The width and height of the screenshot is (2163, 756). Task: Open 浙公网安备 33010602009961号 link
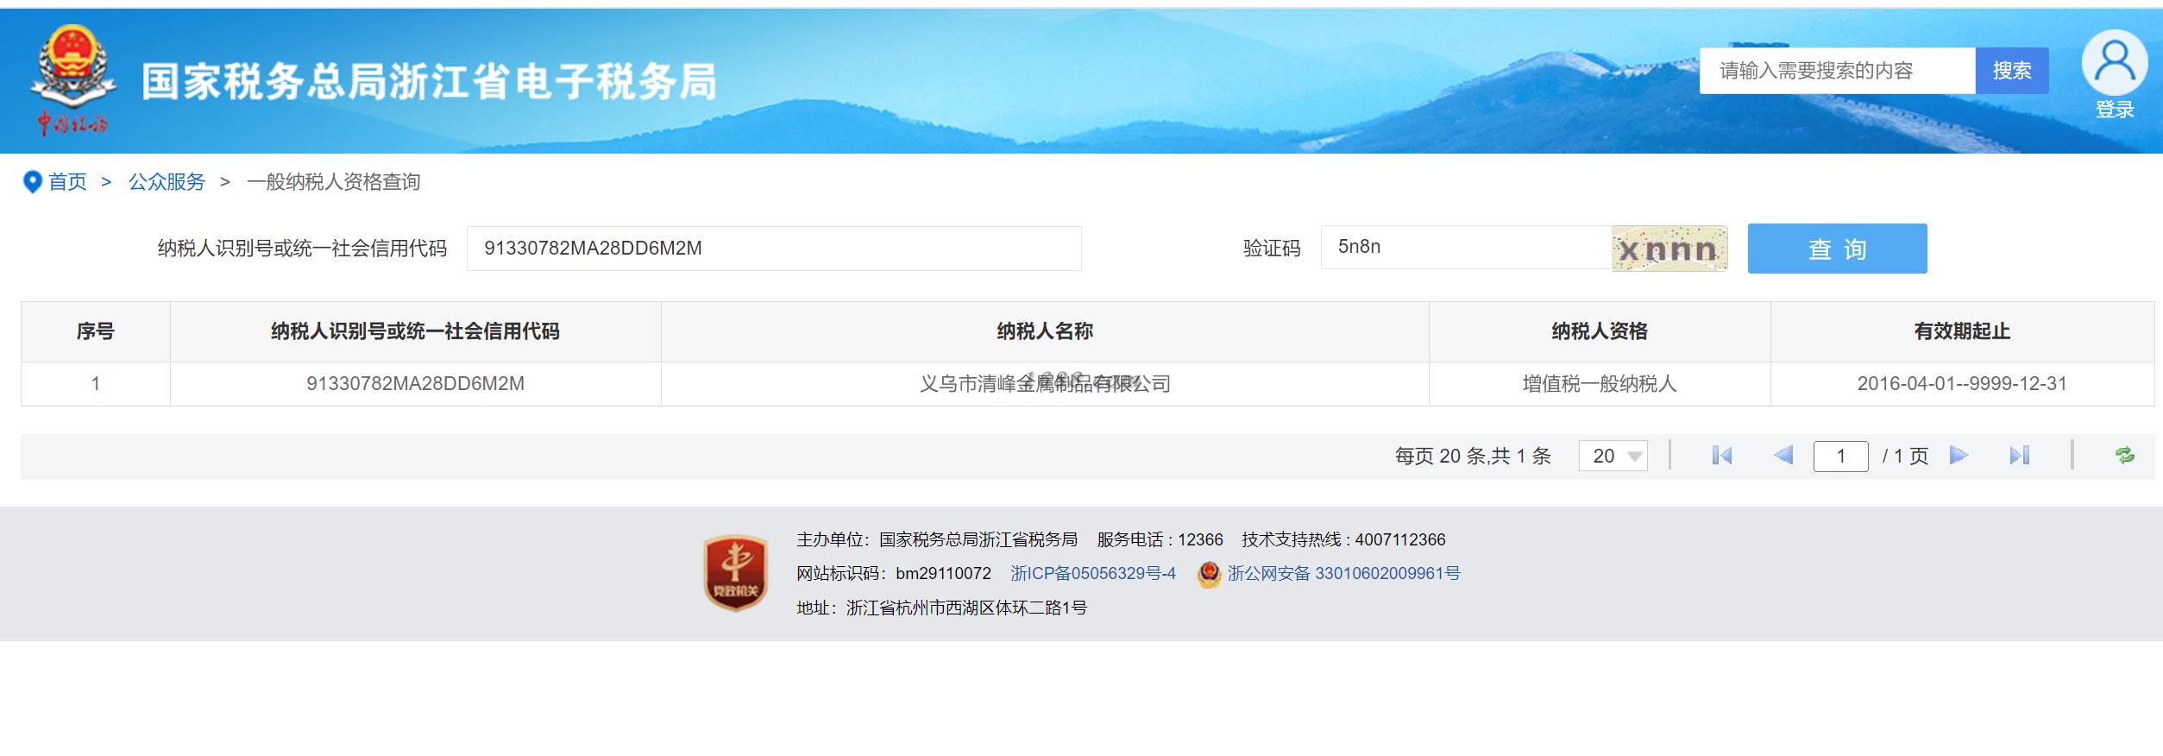point(1343,574)
